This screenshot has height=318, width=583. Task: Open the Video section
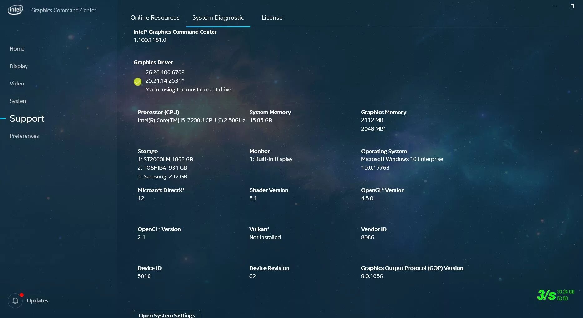click(17, 84)
